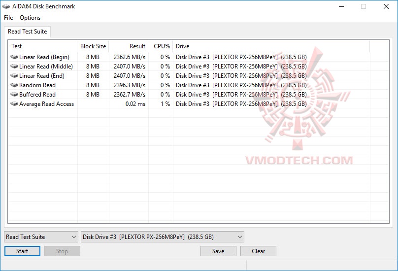Minimize the AIDA64 Disk Benchmark window
398x271 pixels.
pyautogui.click(x=341, y=6)
